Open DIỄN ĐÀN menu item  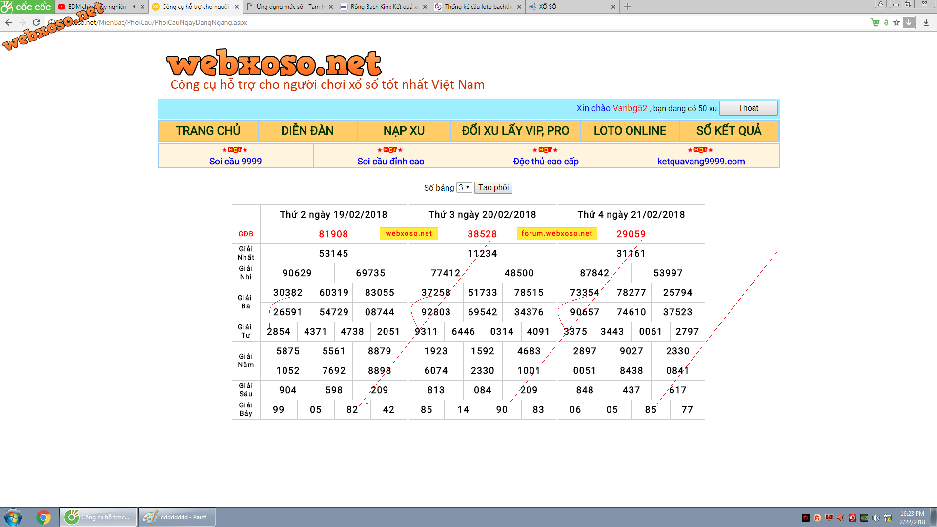[307, 131]
